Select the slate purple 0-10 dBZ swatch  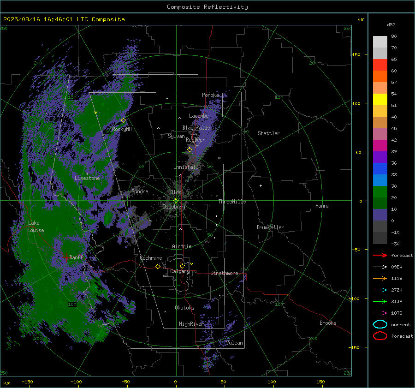pos(380,215)
